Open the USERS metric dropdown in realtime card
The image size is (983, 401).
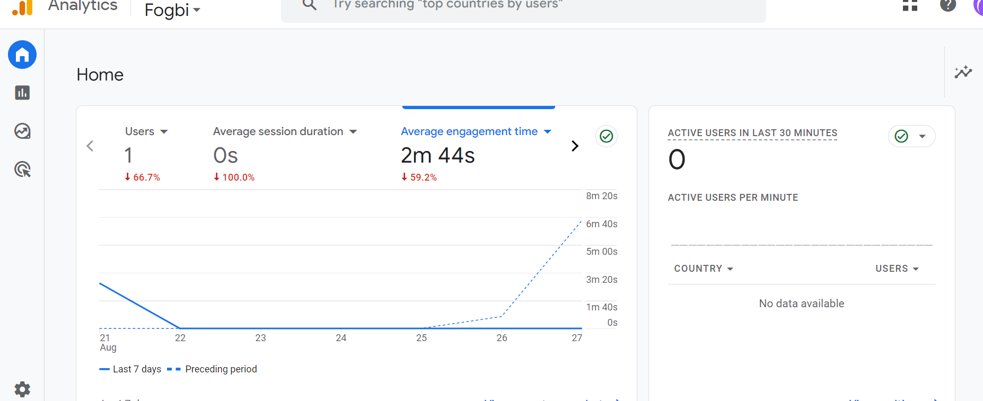pos(897,269)
